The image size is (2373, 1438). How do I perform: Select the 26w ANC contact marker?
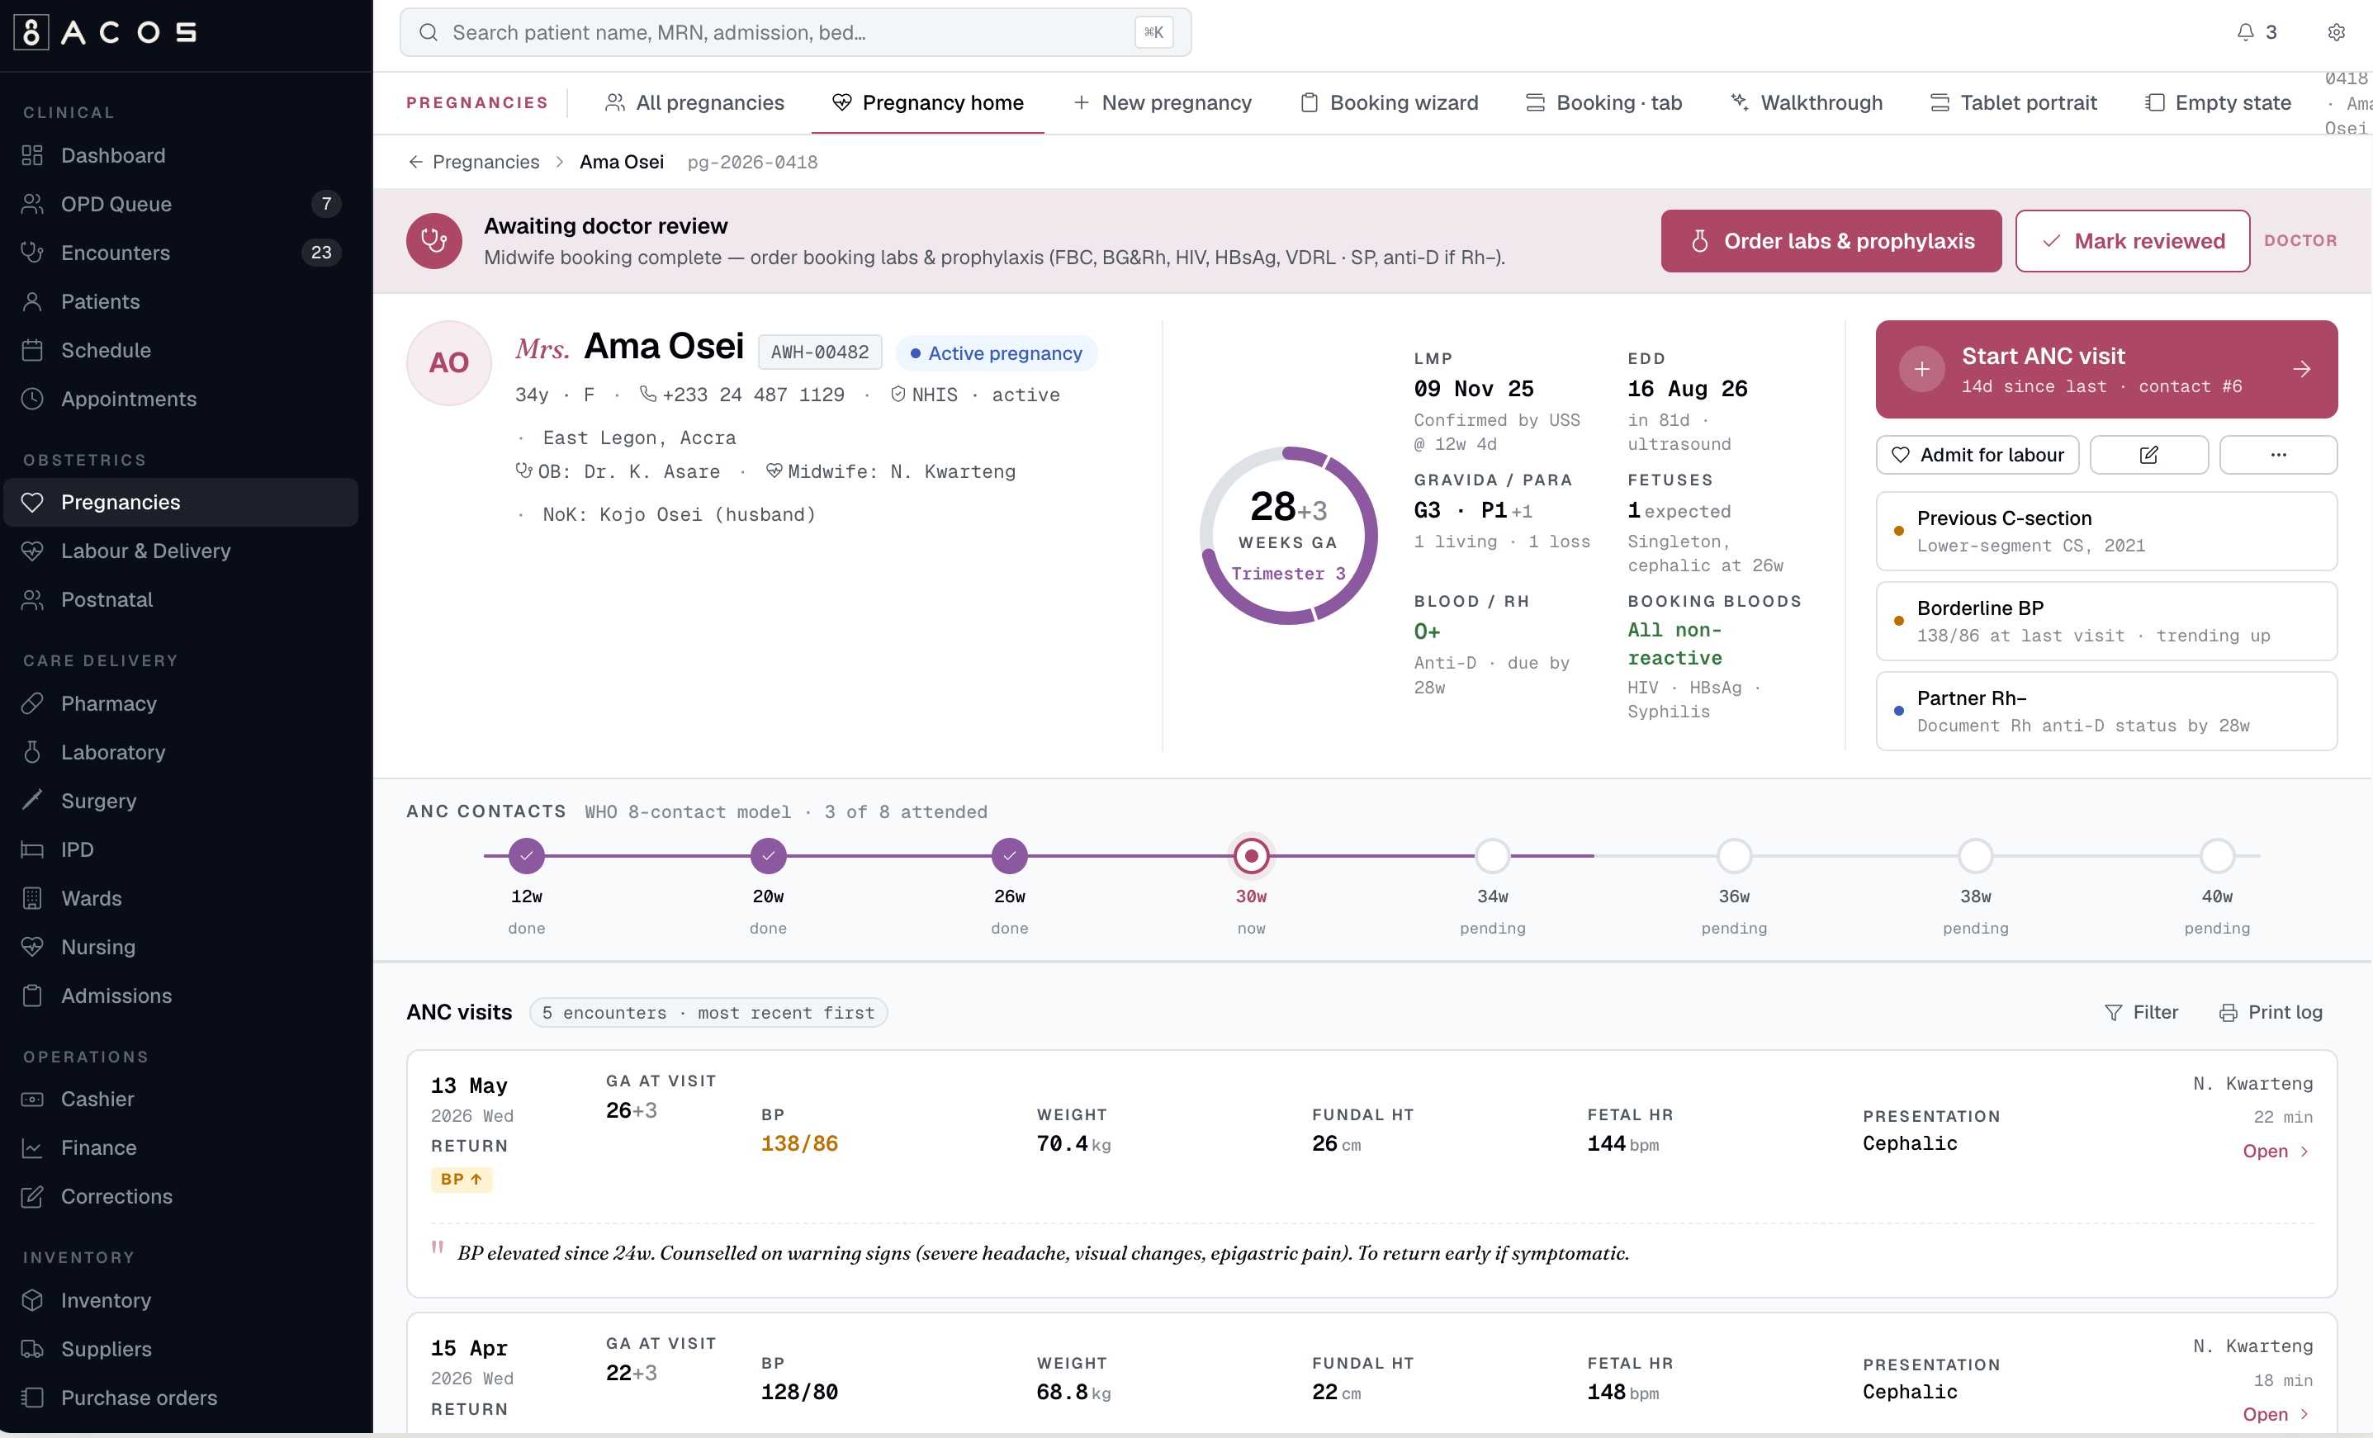tap(1009, 855)
